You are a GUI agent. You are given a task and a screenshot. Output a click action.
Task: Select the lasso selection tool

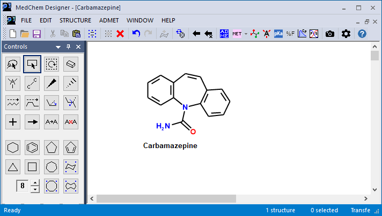(x=13, y=64)
